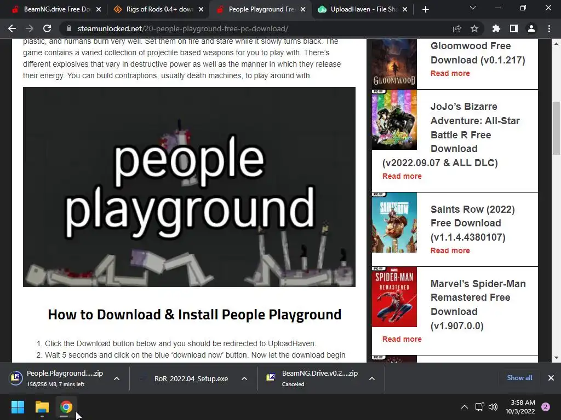Image resolution: width=561 pixels, height=420 pixels.
Task: Open Gloomwood Free Download title link
Action: (478, 53)
